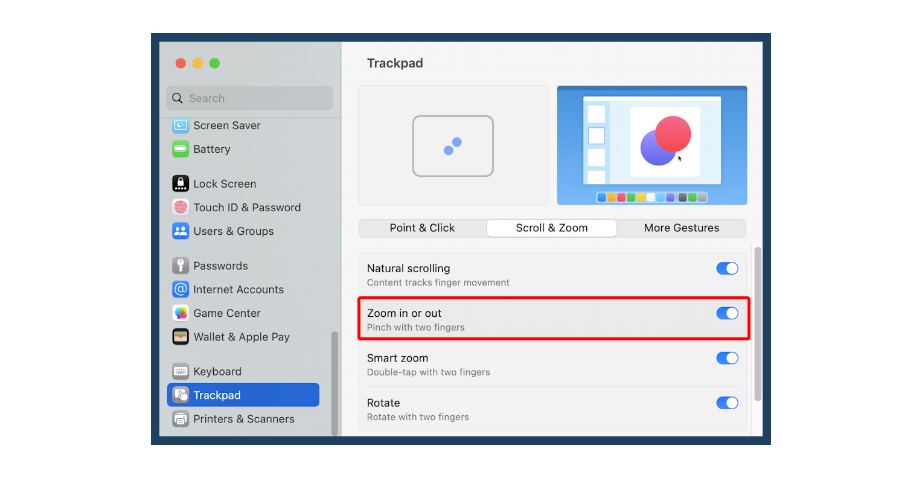
Task: Click the Keyboard settings icon
Action: 181,371
